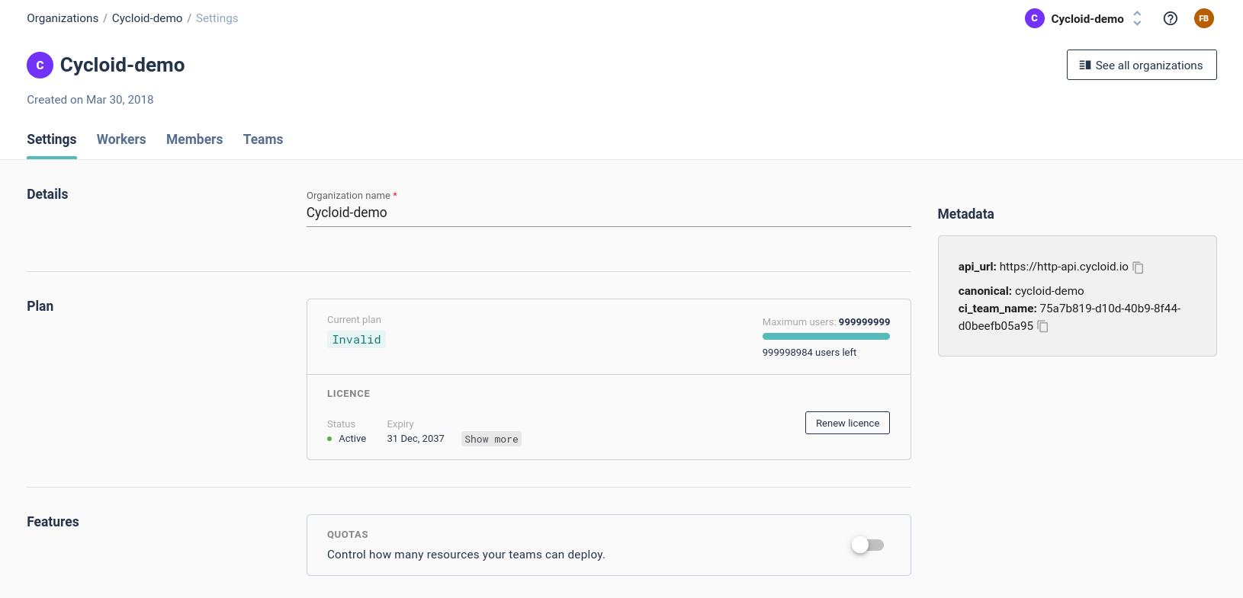Open the Members tab

pos(194,139)
